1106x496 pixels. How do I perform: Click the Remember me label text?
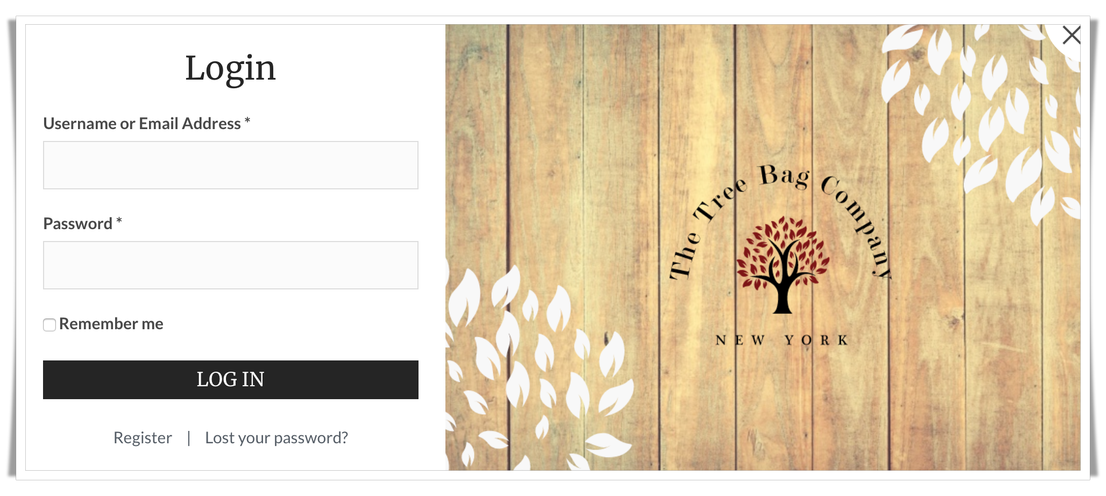(x=111, y=324)
